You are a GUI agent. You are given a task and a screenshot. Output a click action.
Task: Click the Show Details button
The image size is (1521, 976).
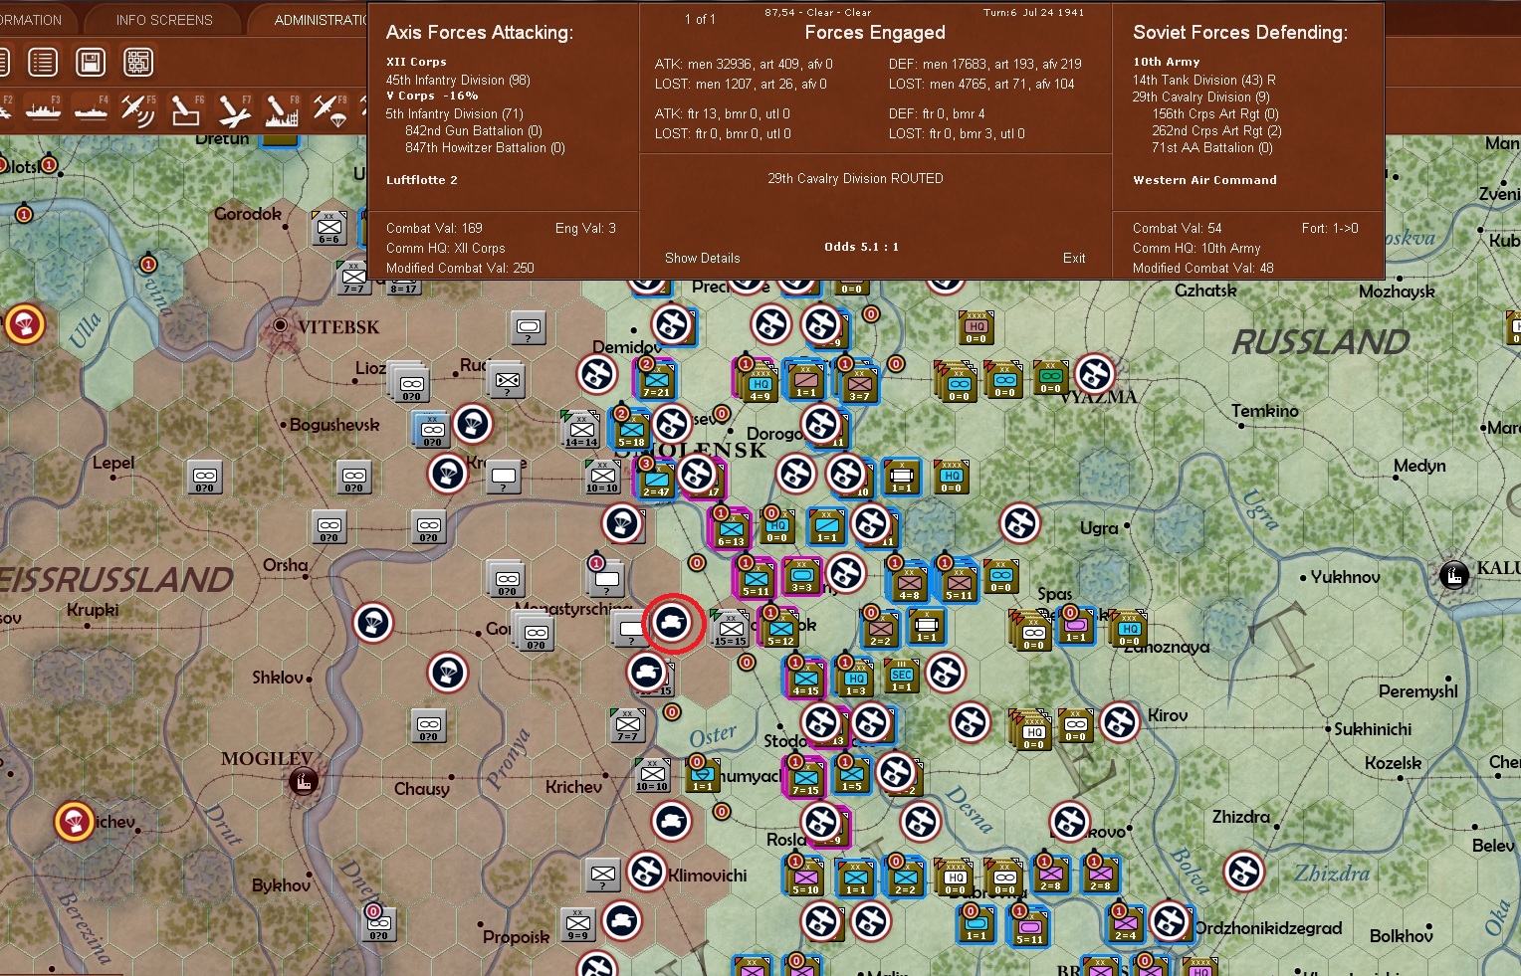point(702,258)
